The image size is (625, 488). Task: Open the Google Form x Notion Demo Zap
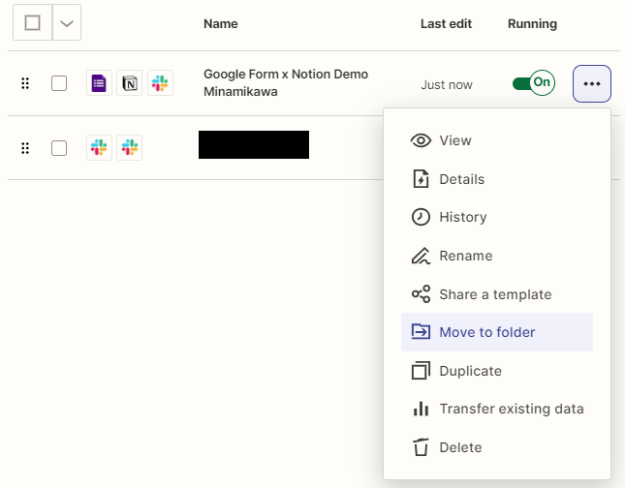(286, 83)
